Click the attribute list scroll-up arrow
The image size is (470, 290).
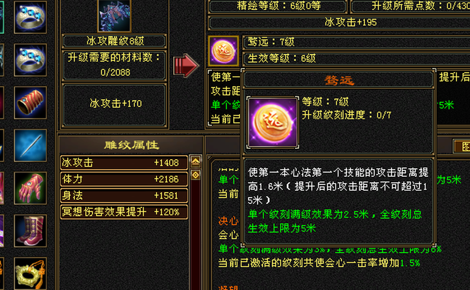coord(195,162)
